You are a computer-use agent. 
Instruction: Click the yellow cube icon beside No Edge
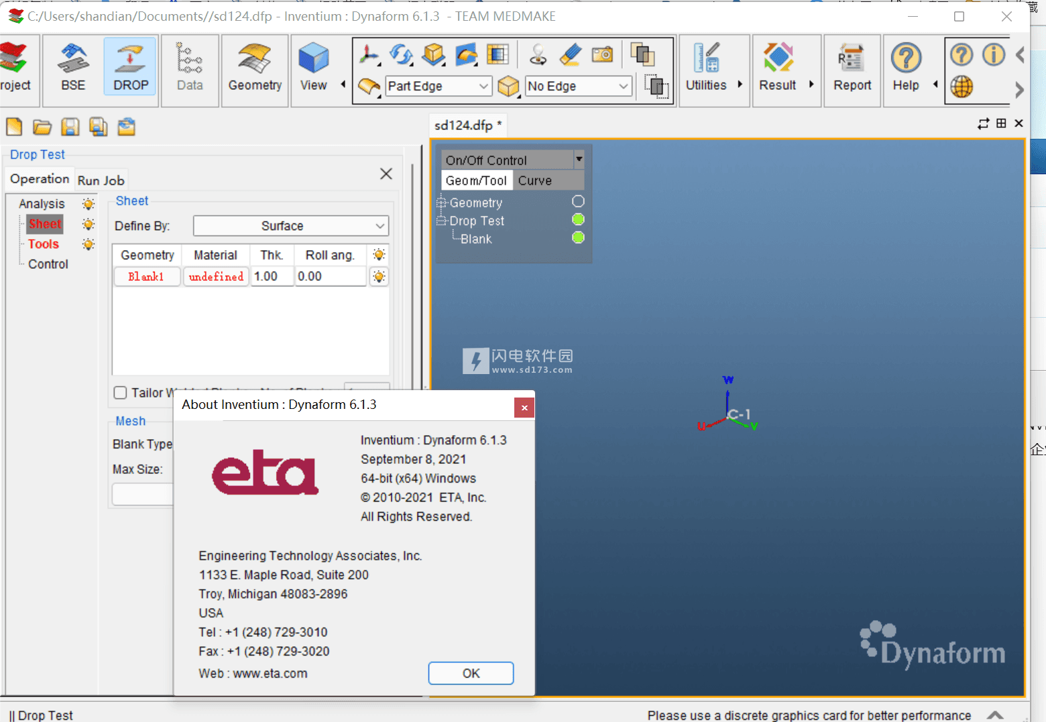509,86
